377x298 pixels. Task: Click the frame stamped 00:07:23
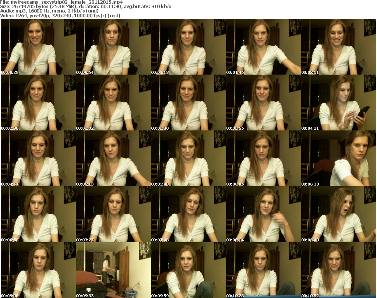tap(113, 214)
